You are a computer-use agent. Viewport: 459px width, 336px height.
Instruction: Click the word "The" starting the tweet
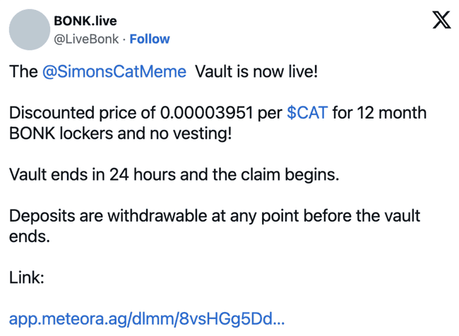tap(23, 72)
